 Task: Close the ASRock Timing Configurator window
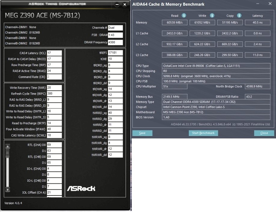(125, 5)
